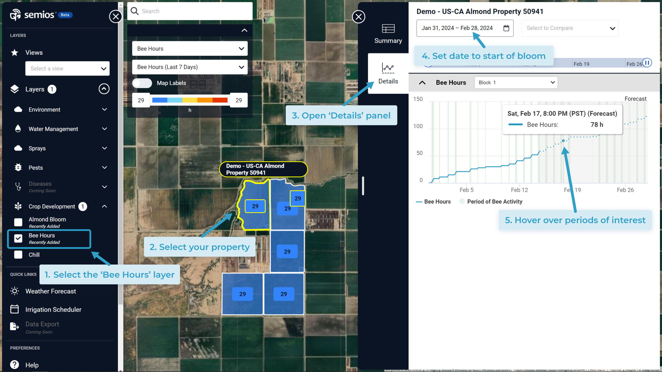Image resolution: width=662 pixels, height=372 pixels.
Task: Switch to the Summary tab
Action: 388,34
